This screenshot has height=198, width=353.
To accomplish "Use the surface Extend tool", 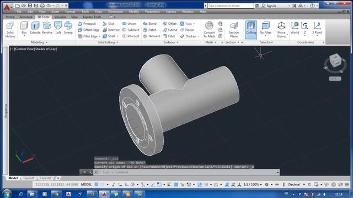I will (x=170, y=30).
